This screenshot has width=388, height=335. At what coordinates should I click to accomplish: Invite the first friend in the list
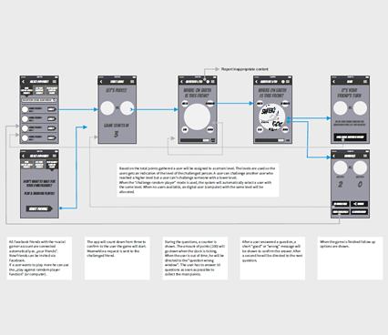[x=51, y=109]
